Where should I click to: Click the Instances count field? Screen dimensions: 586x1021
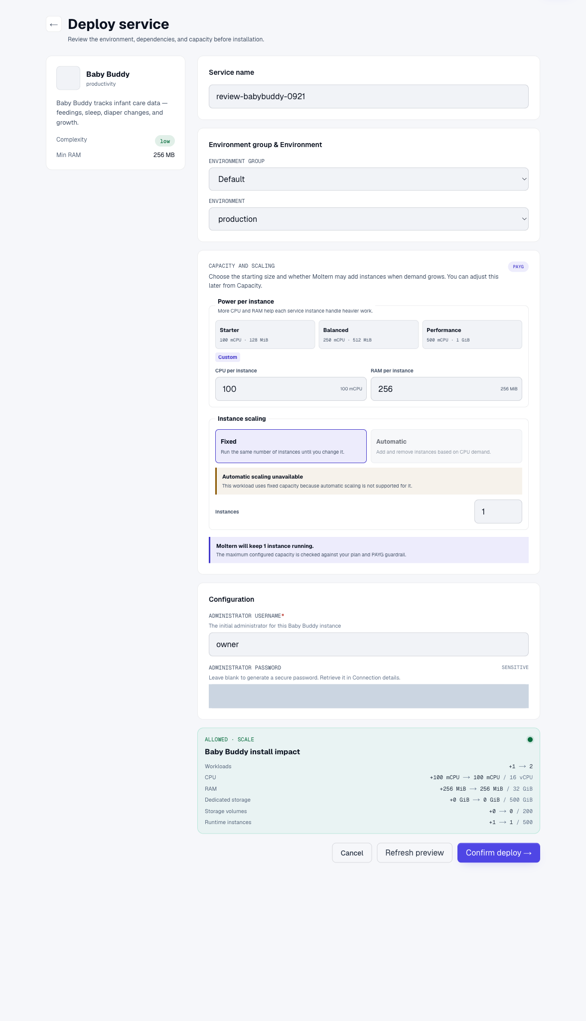498,511
